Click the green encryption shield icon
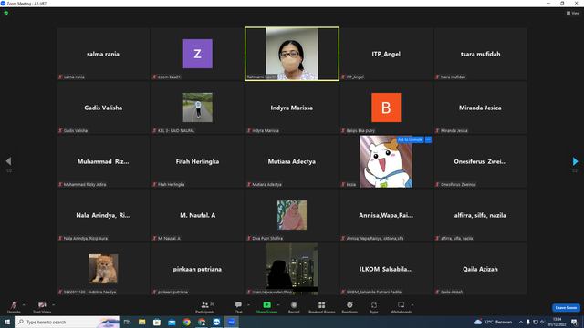 click(6, 13)
